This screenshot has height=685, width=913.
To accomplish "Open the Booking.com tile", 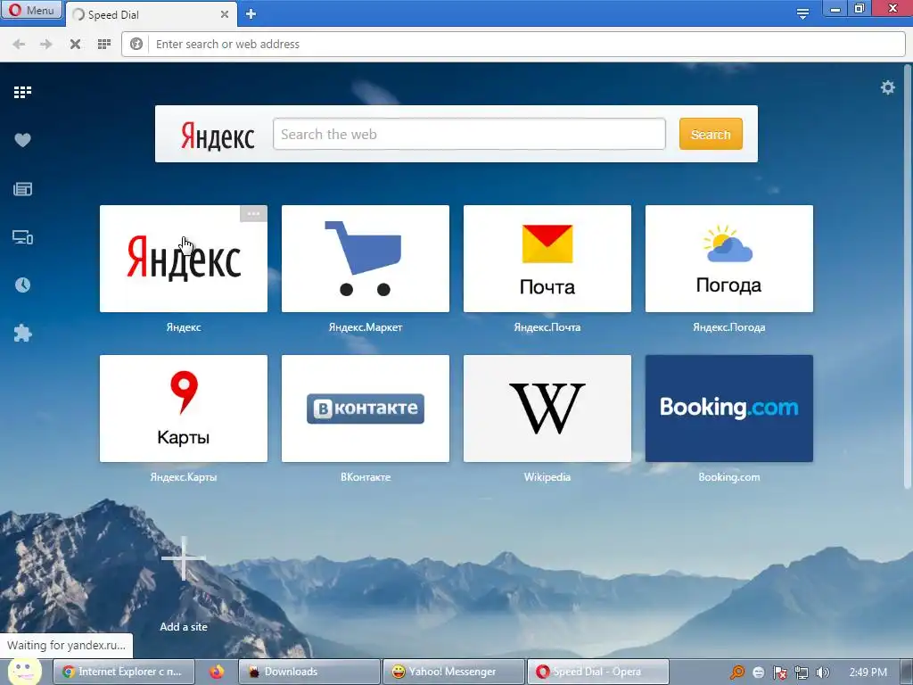I will tap(729, 409).
